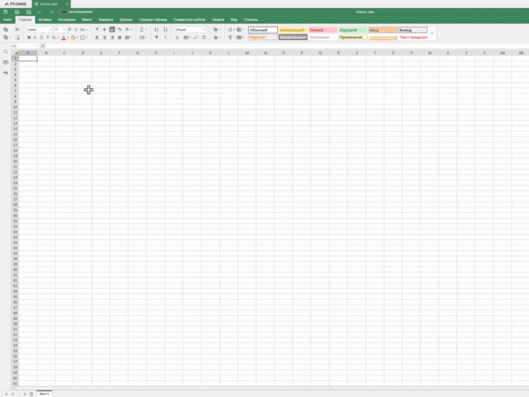Toggle bold Ж formatting
The image size is (529, 397).
pos(29,37)
